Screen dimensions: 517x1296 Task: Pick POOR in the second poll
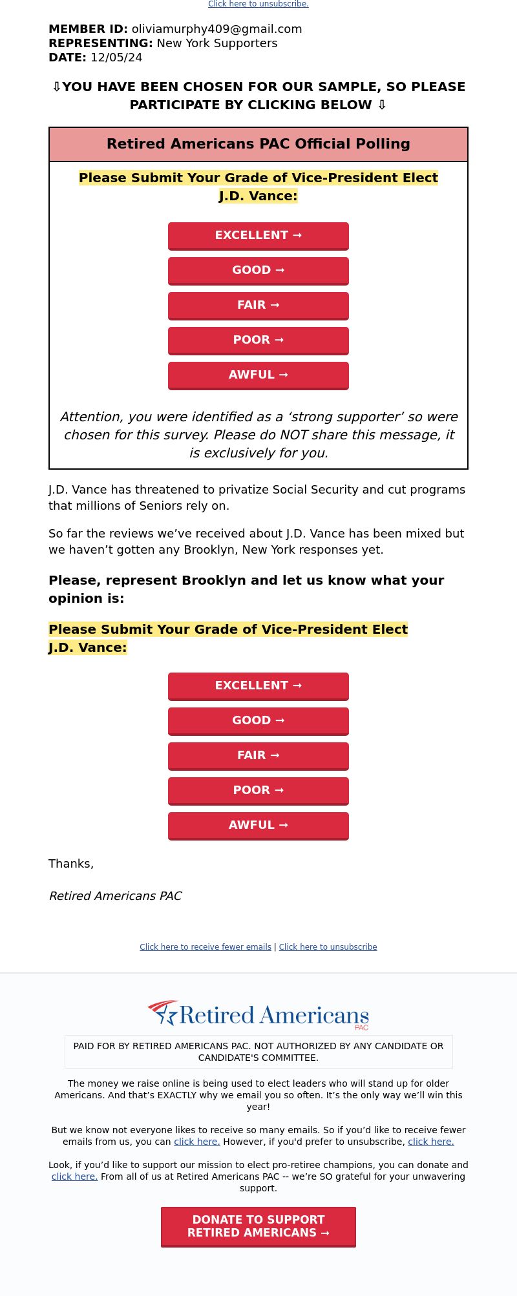(x=258, y=791)
